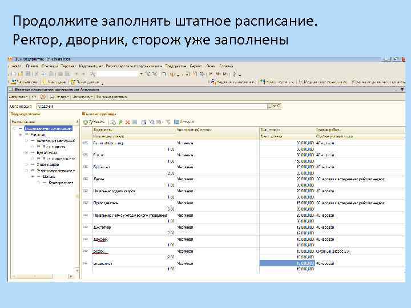Open the Сервис menu
The width and height of the screenshot is (411, 308).
[x=196, y=66]
